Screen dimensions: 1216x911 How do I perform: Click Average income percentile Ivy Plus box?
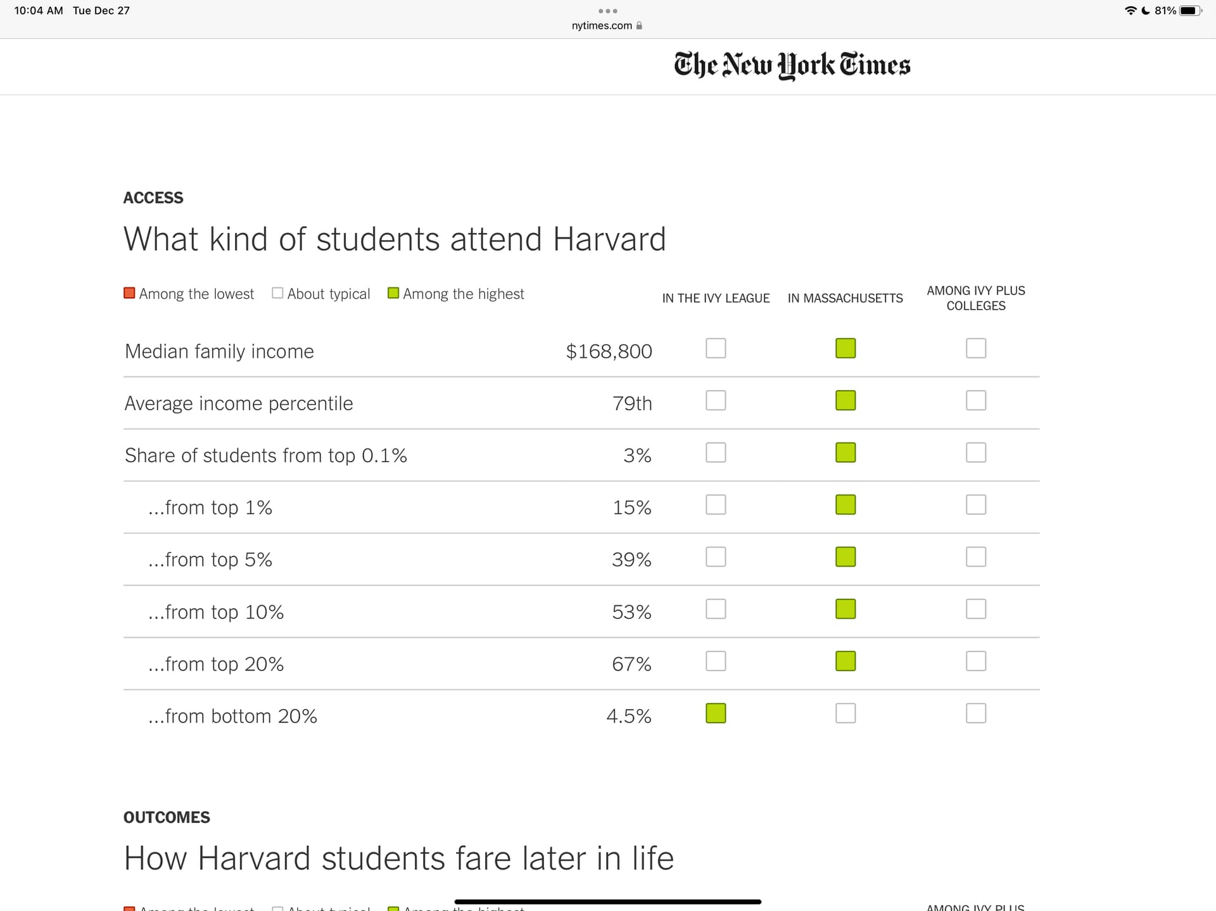[976, 400]
